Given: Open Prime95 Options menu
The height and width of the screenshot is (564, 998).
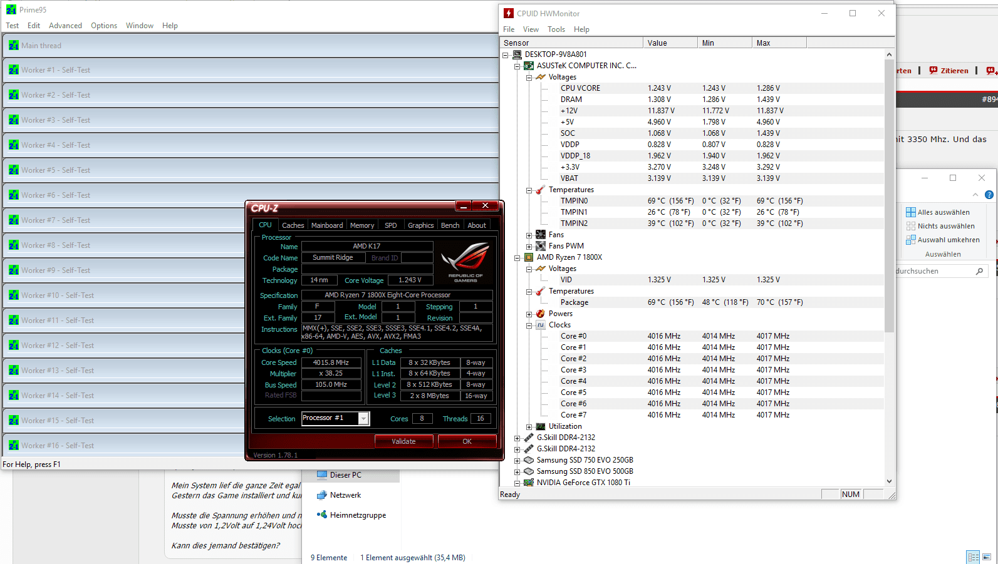Looking at the screenshot, I should pyautogui.click(x=104, y=26).
